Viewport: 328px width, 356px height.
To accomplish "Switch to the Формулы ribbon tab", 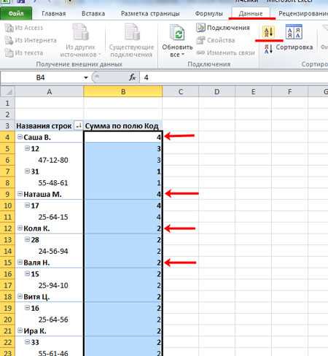I will click(209, 13).
